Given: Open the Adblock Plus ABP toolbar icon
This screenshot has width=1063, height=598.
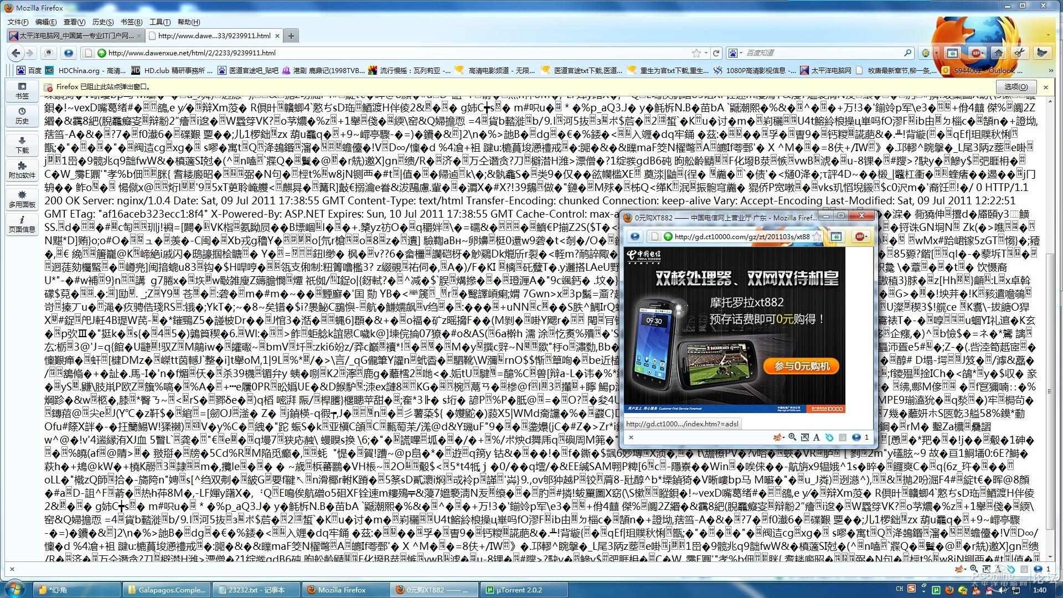Looking at the screenshot, I should point(976,53).
